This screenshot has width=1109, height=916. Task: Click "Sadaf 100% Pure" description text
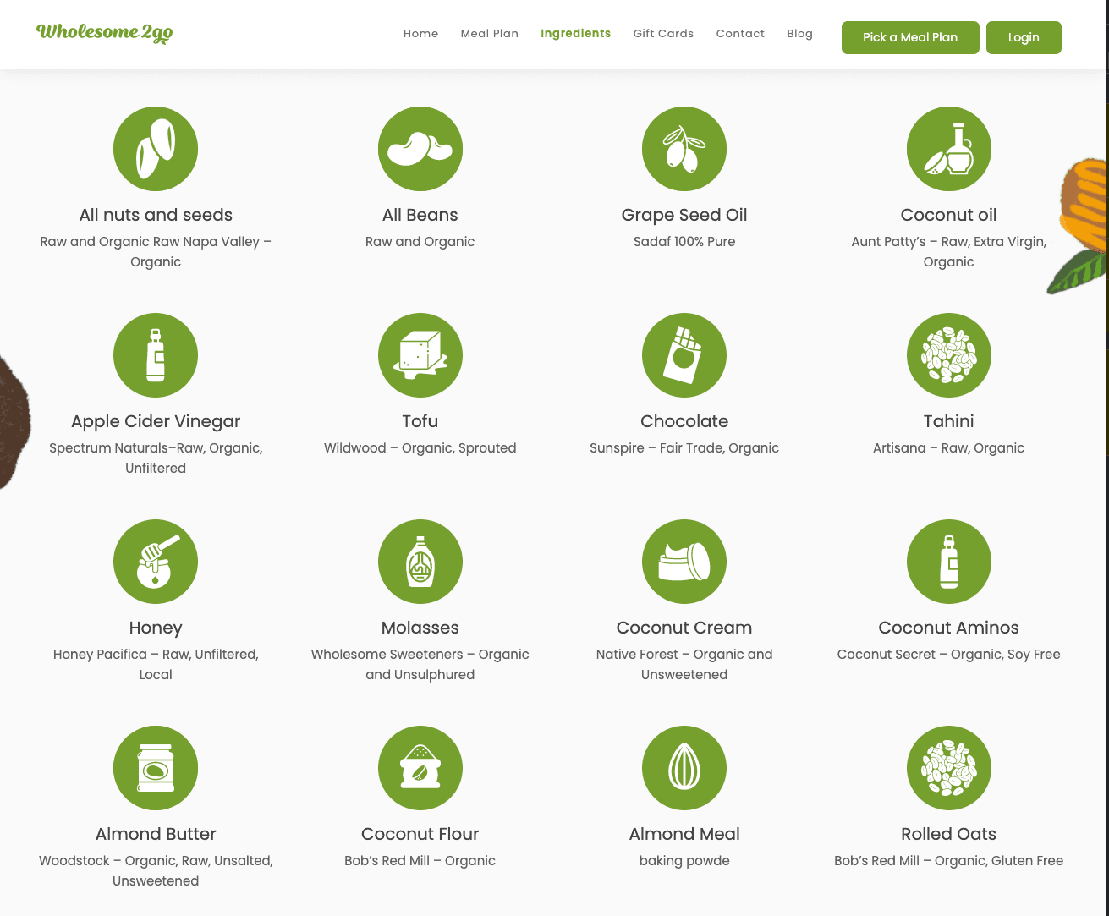point(684,241)
